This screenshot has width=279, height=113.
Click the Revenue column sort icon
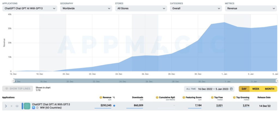click(x=114, y=97)
